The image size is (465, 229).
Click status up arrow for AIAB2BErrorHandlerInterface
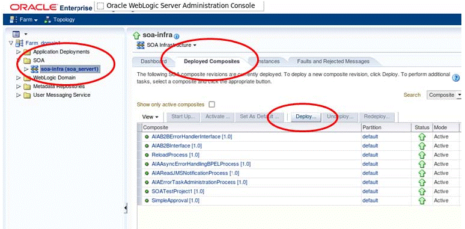pos(422,137)
